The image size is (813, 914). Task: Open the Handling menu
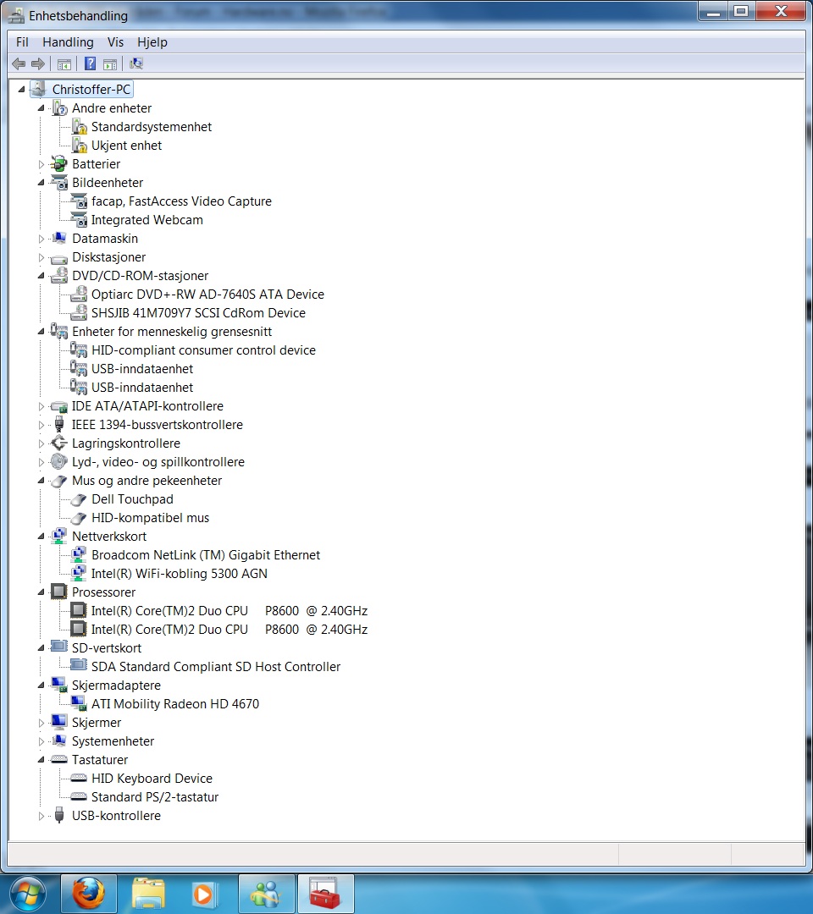(x=68, y=42)
